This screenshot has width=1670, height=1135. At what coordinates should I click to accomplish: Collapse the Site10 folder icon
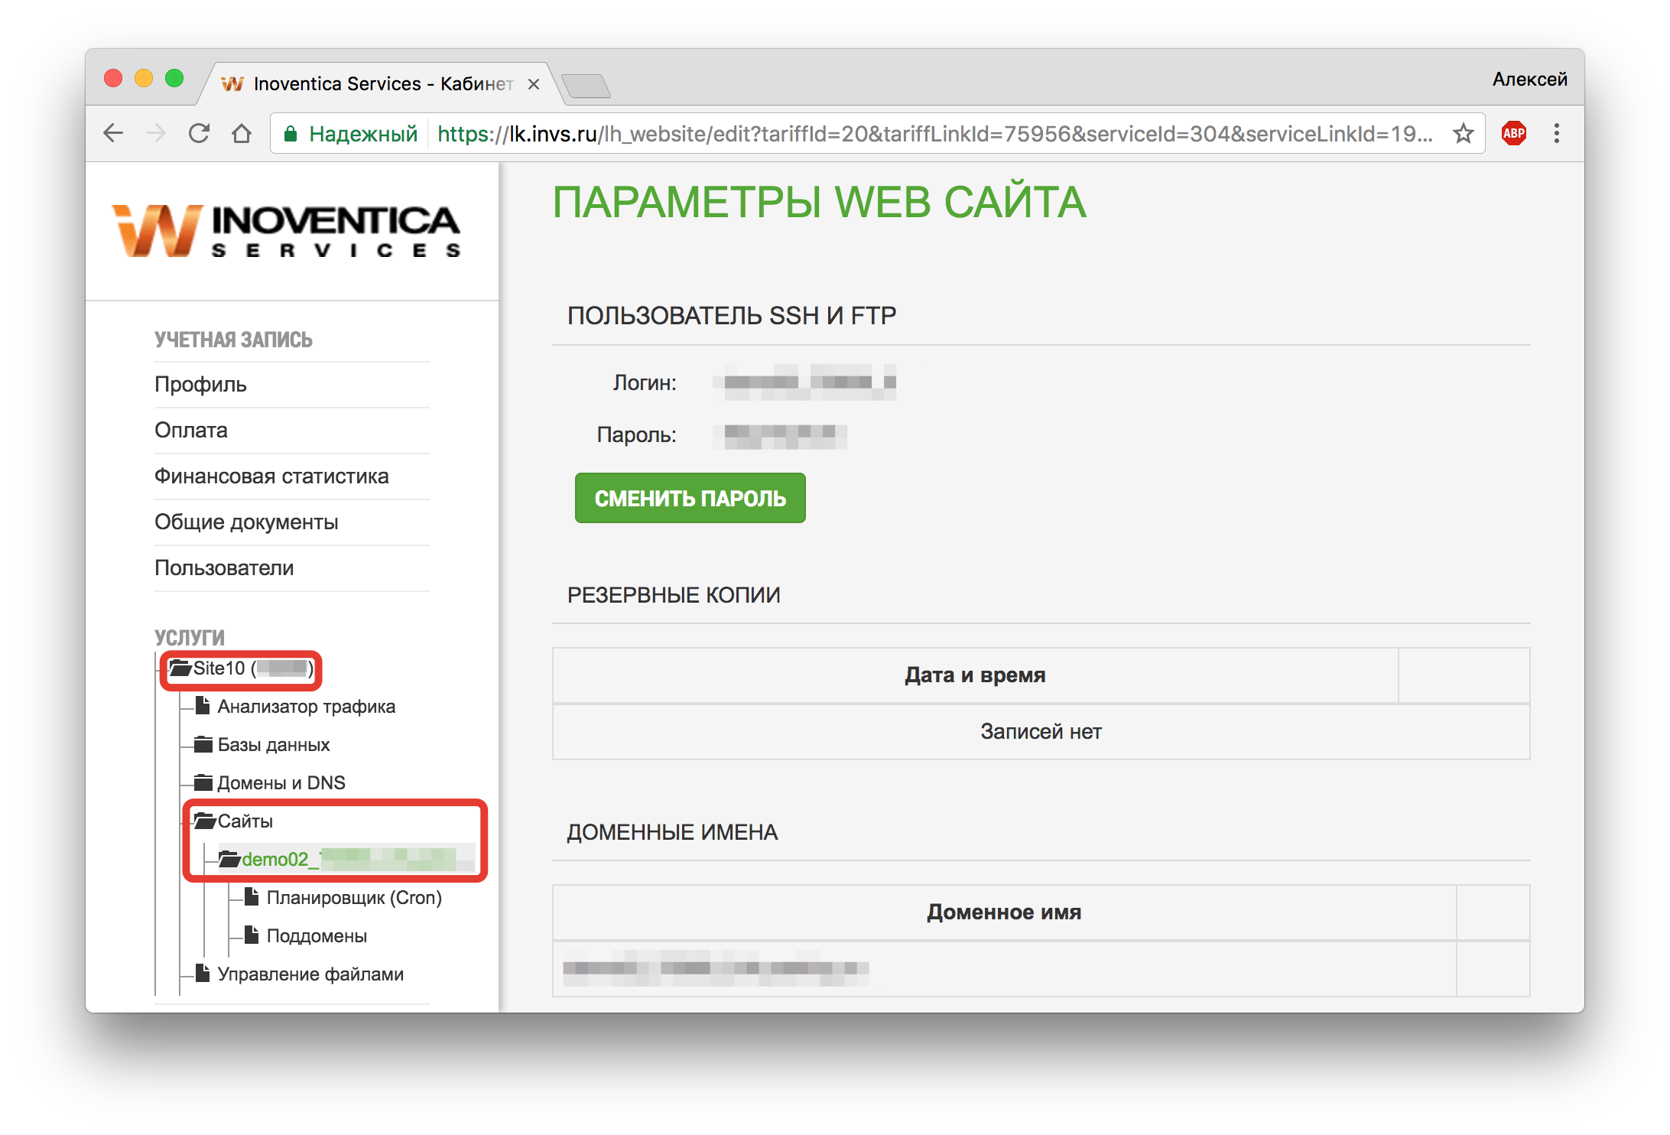coord(180,668)
